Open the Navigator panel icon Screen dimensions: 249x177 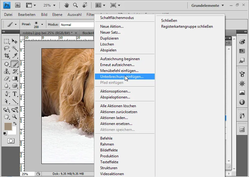coord(242,84)
